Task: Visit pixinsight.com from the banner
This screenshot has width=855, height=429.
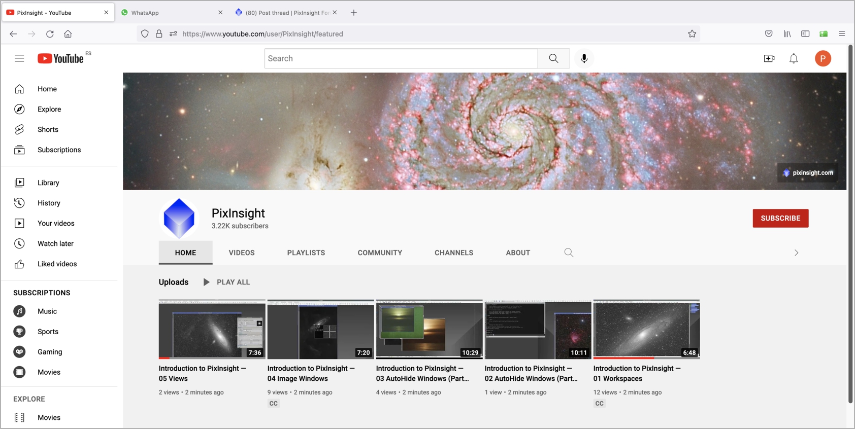Action: pyautogui.click(x=808, y=173)
